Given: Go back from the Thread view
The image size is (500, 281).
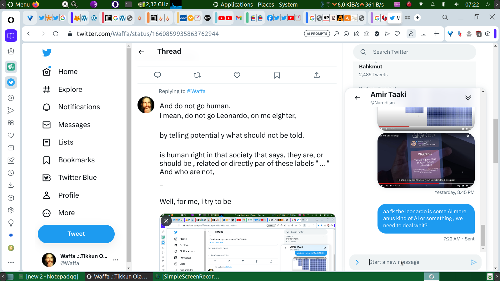Looking at the screenshot, I should click(141, 52).
